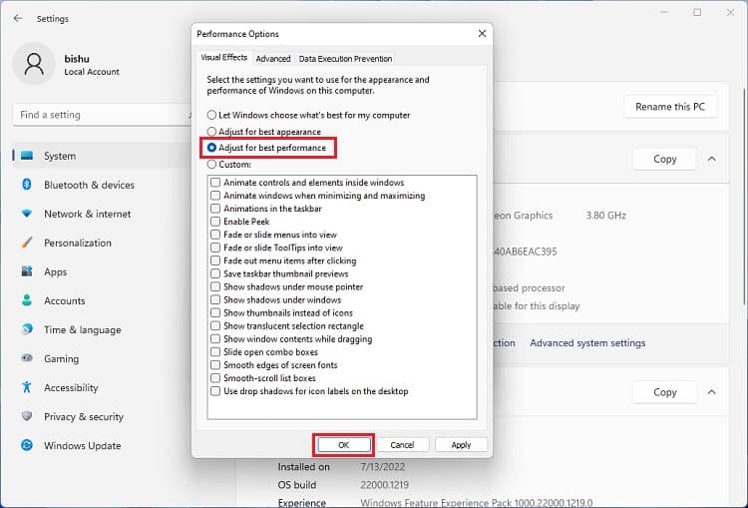Check 'Fade or slide ToolTips into view'
The width and height of the screenshot is (748, 508).
215,248
